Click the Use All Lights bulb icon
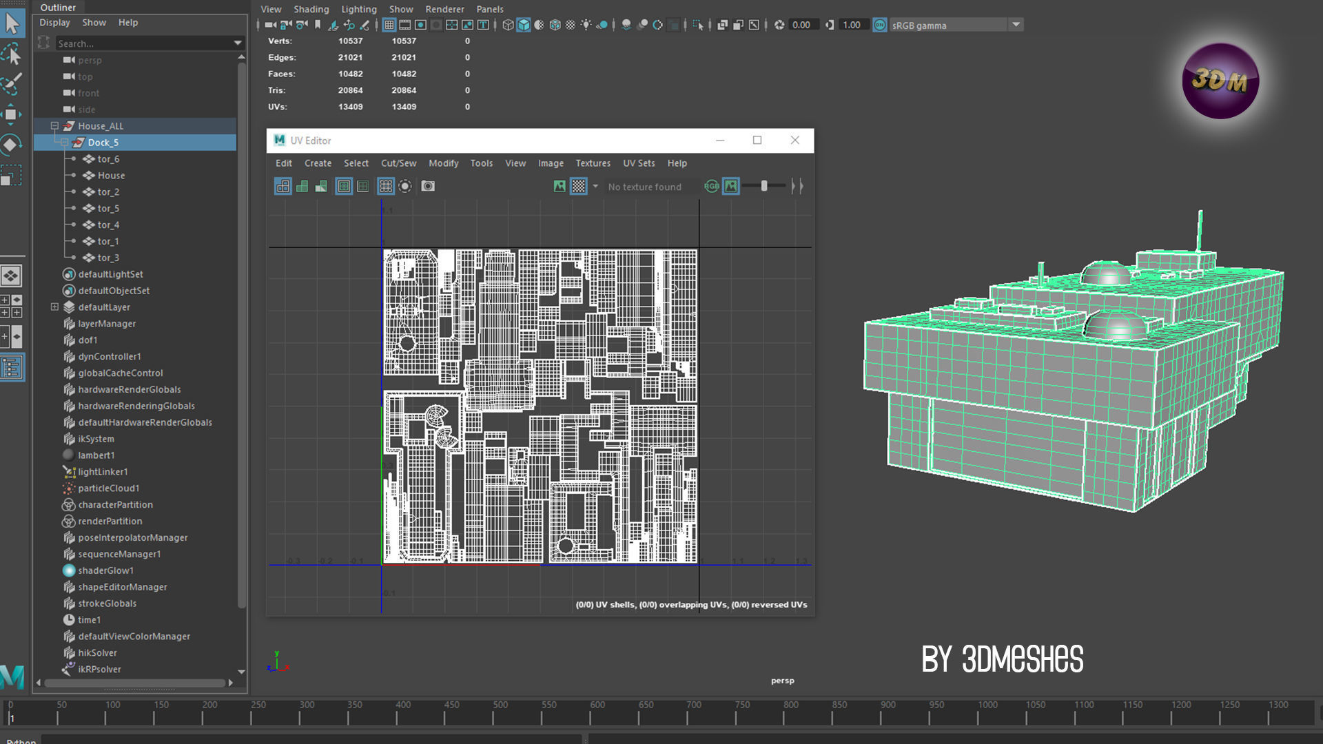This screenshot has height=744, width=1323. tap(586, 25)
